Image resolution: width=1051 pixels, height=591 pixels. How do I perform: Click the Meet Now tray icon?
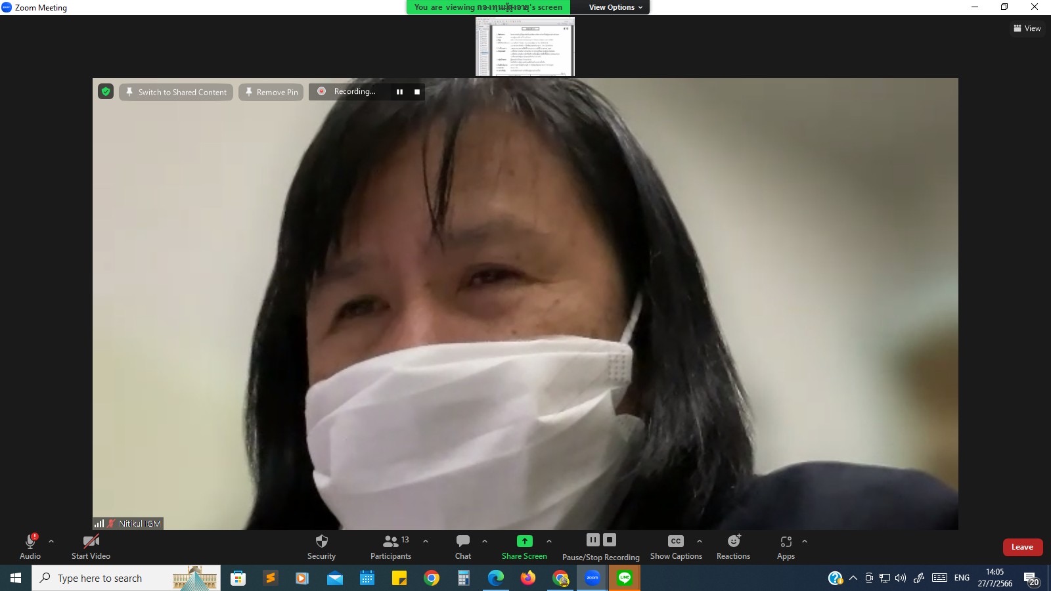click(868, 578)
